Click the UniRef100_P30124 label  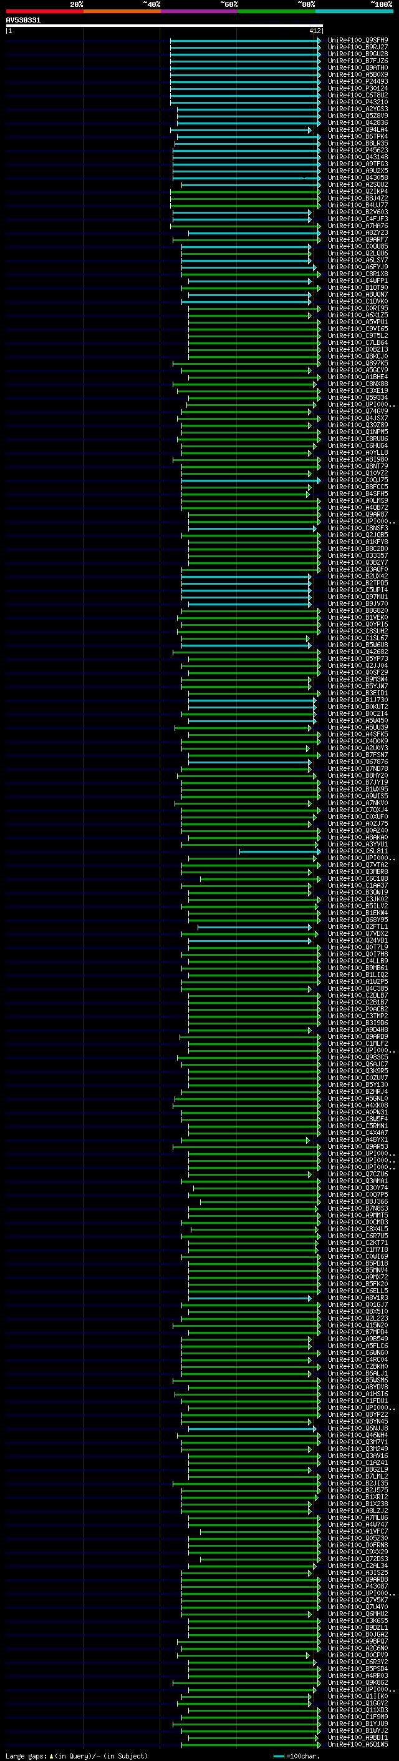coord(357,88)
